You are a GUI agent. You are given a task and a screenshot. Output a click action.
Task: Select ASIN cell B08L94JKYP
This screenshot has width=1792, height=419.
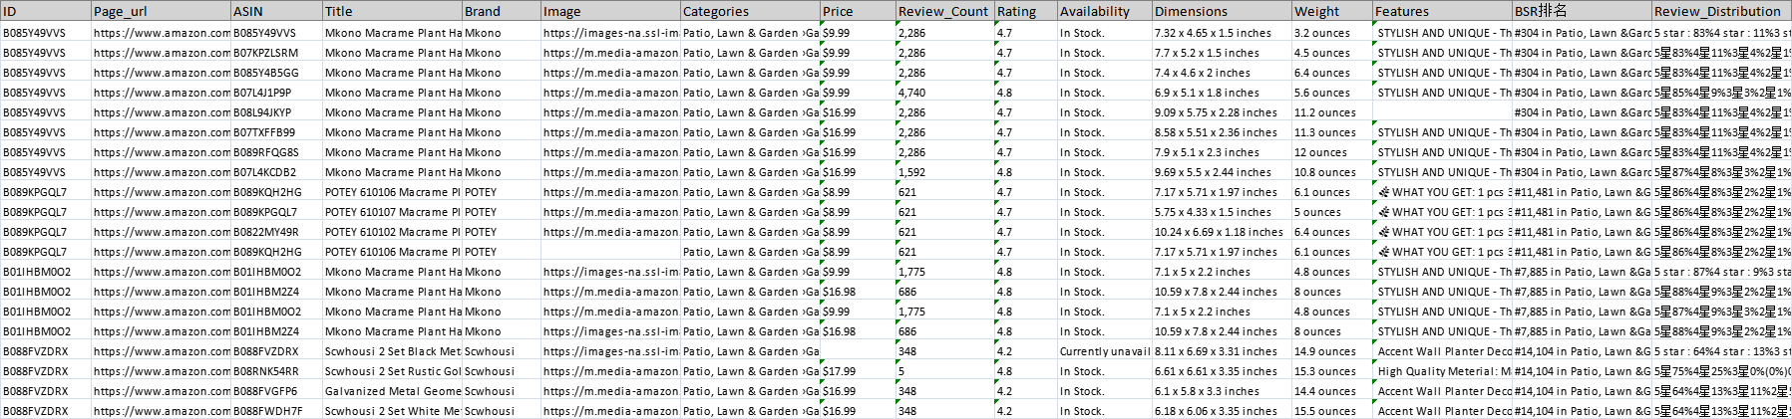276,112
